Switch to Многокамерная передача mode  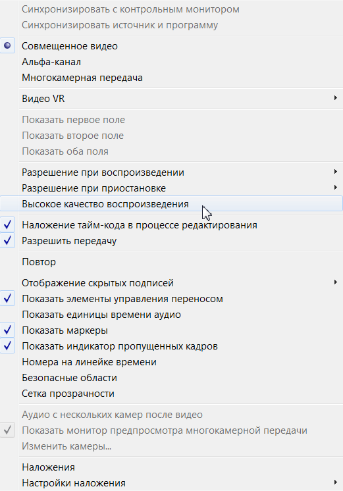171,78
